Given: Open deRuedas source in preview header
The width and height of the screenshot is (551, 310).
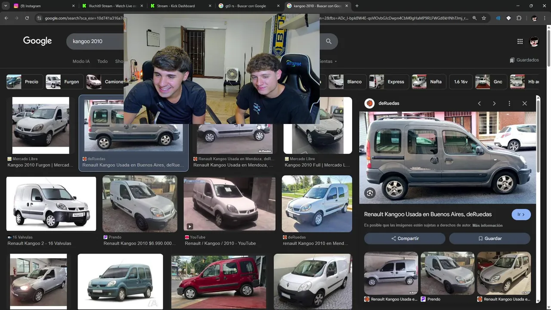Looking at the screenshot, I should pyautogui.click(x=382, y=103).
